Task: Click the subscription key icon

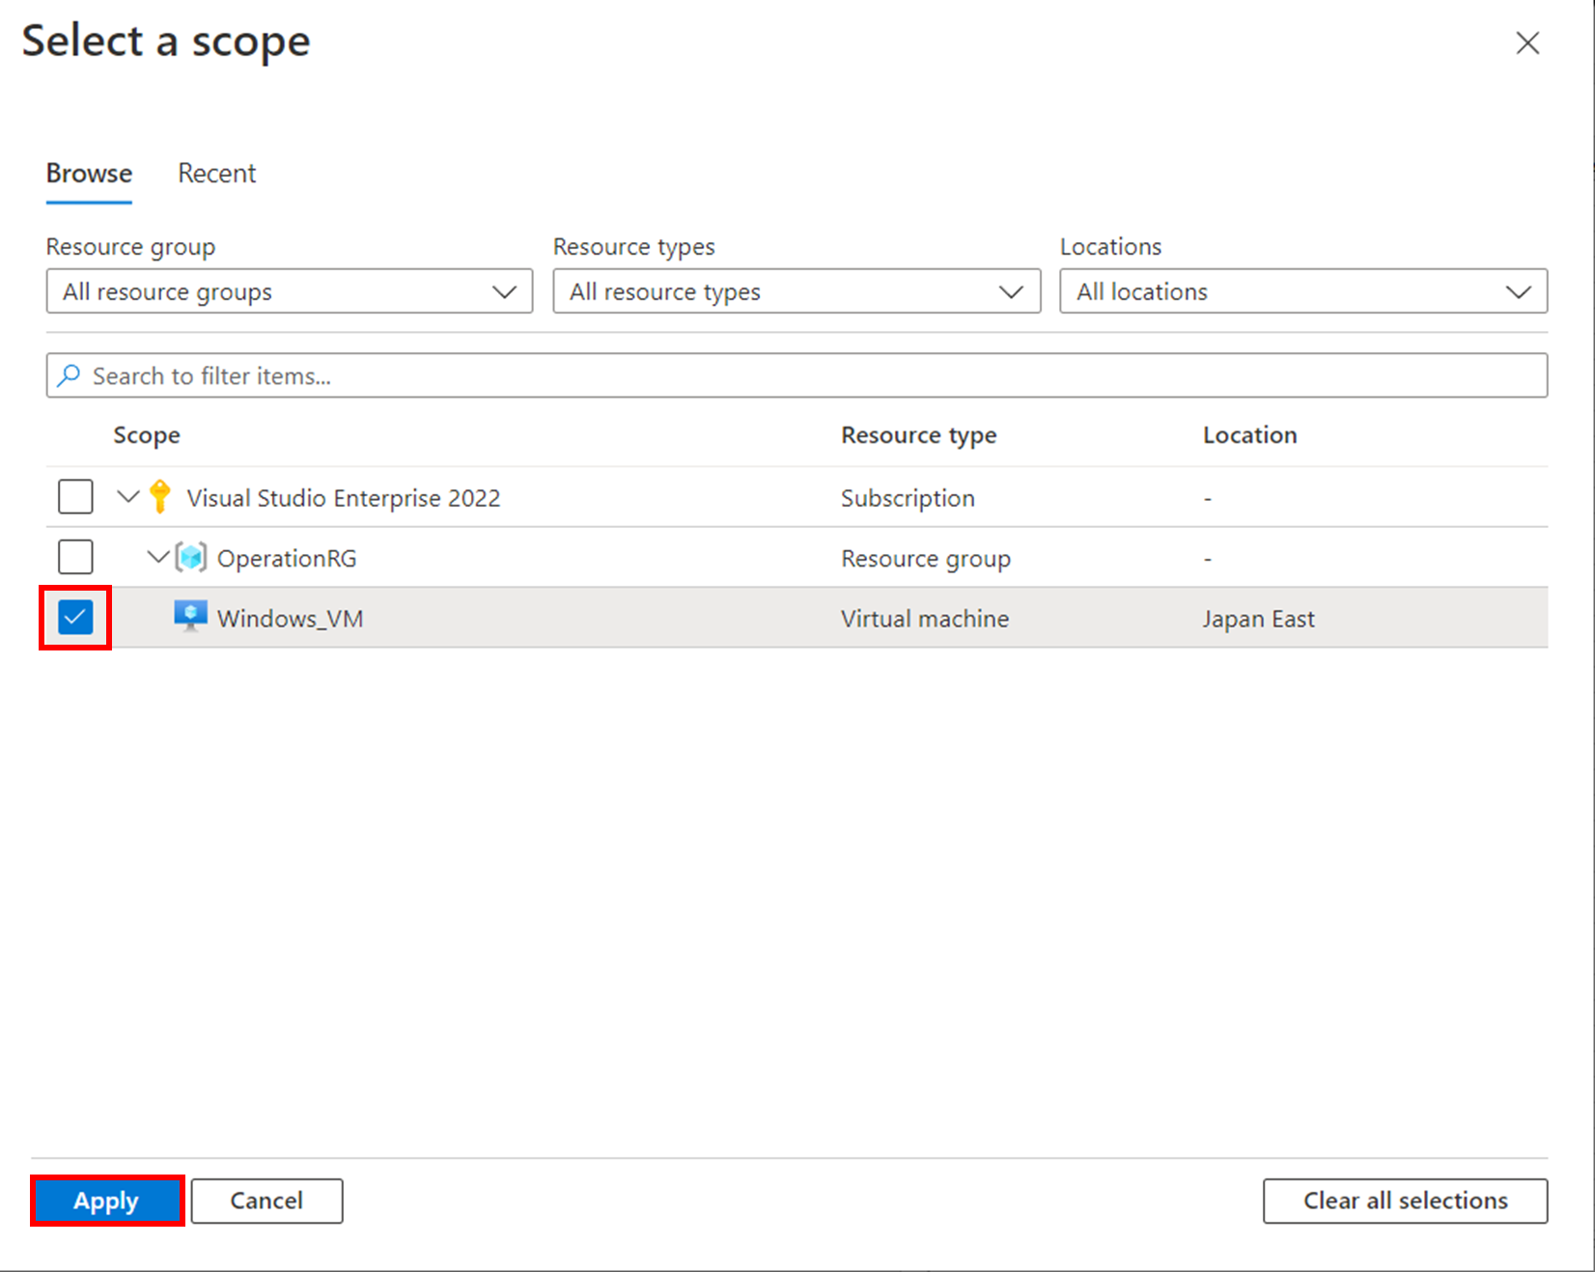Action: tap(160, 497)
